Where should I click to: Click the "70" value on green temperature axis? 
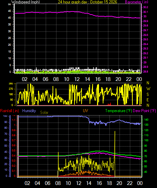[146, 156]
